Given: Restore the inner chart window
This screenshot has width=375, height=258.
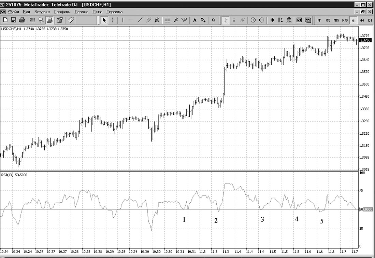Looking at the screenshot, I should tap(363, 12).
